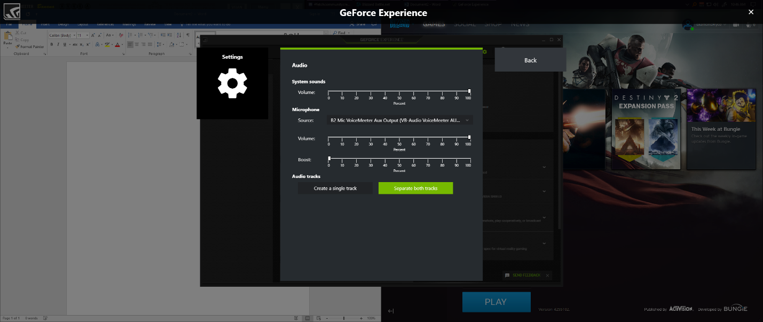The height and width of the screenshot is (322, 763).
Task: Click the Back button
Action: pos(530,60)
